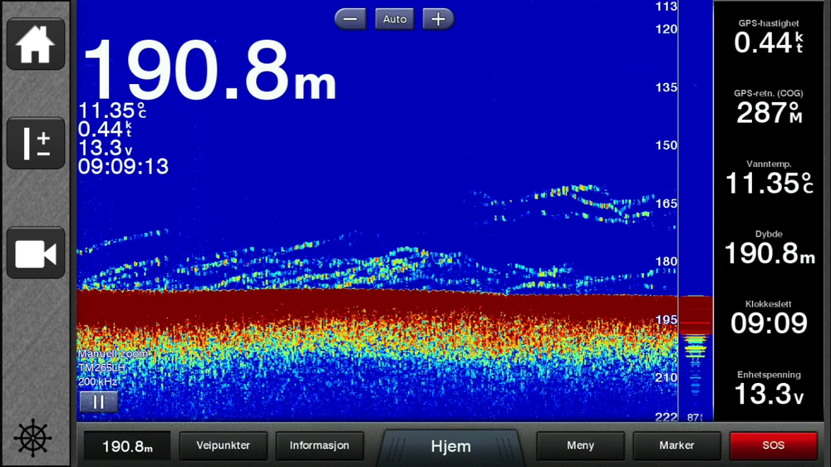The image size is (831, 467).
Task: Open the Meny button
Action: pyautogui.click(x=580, y=445)
